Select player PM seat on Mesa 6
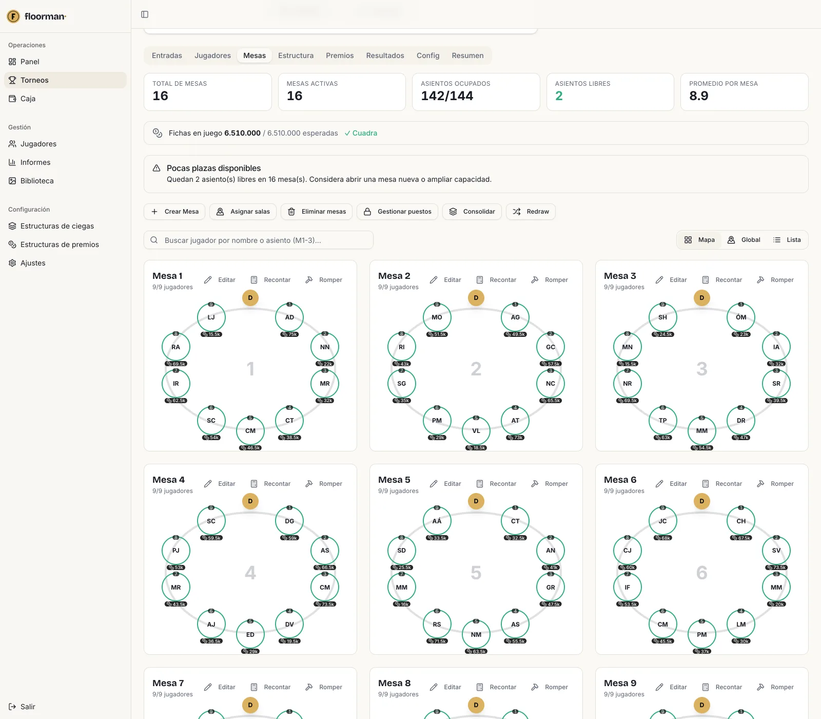 pos(702,635)
